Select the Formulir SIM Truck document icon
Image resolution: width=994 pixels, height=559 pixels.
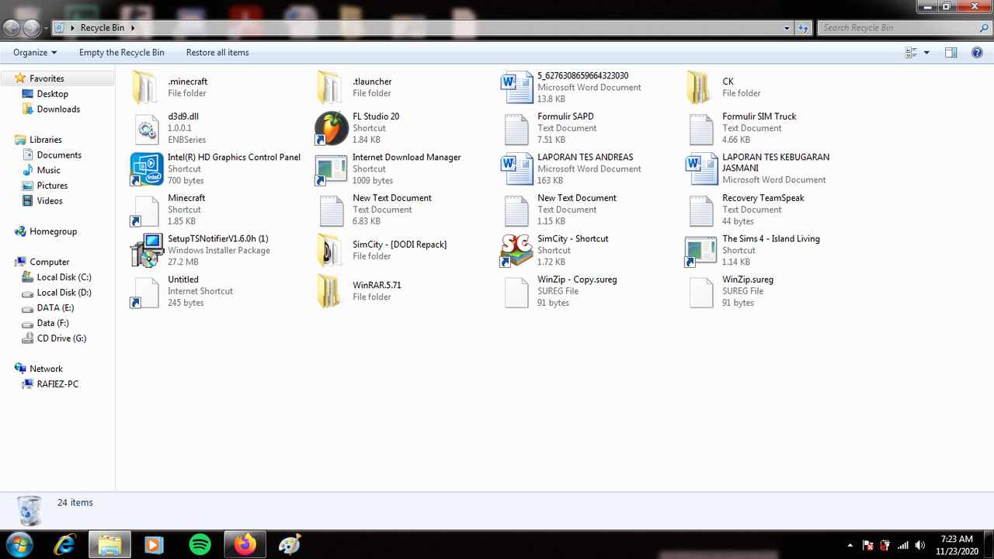tap(700, 128)
